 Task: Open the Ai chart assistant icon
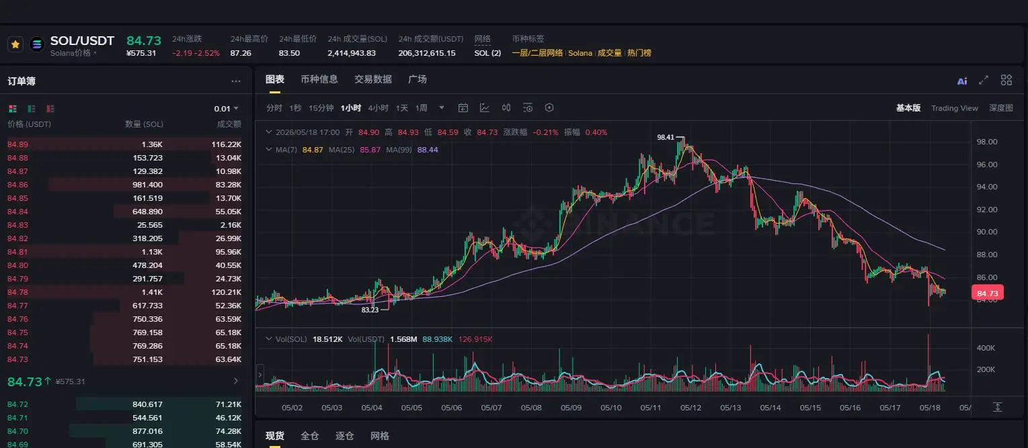pos(962,81)
